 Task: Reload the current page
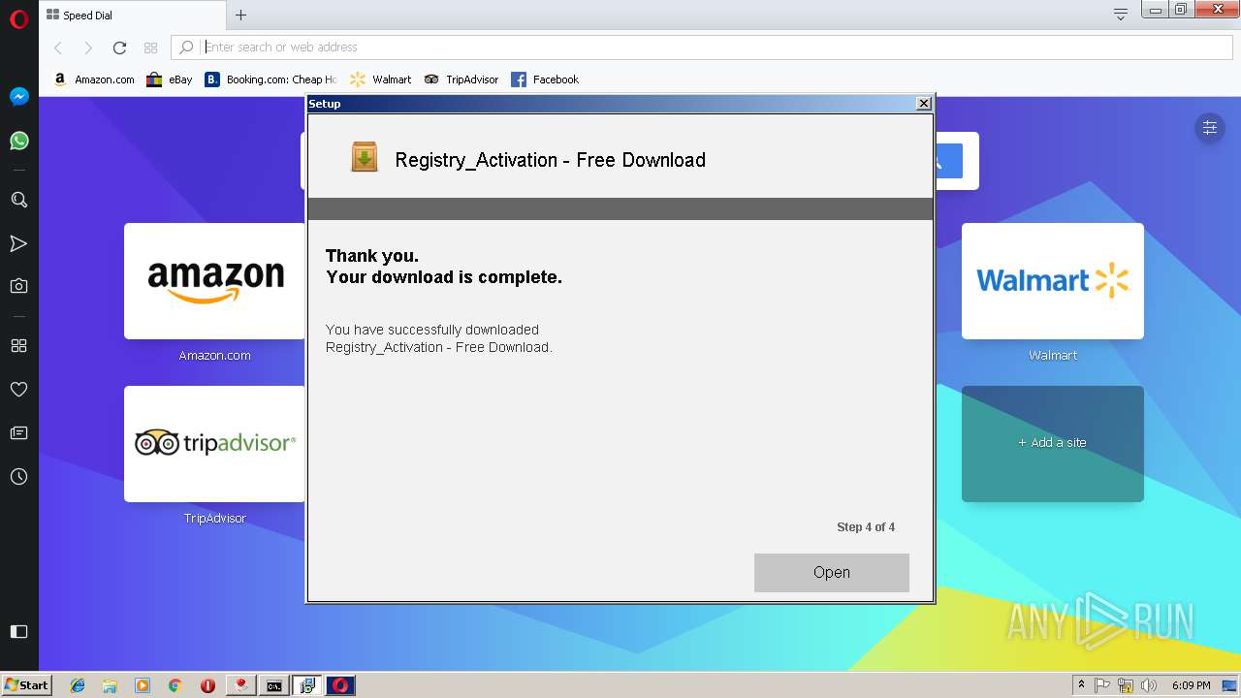coord(119,48)
